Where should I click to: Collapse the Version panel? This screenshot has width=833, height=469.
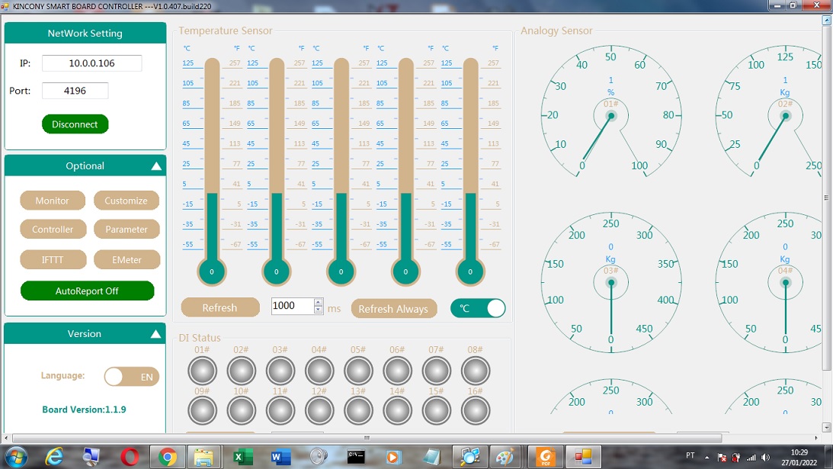(x=156, y=334)
